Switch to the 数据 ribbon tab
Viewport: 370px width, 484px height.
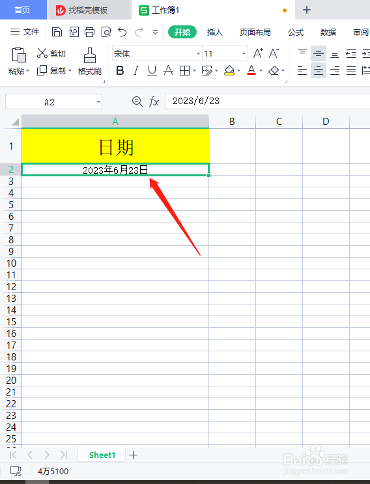coord(328,32)
